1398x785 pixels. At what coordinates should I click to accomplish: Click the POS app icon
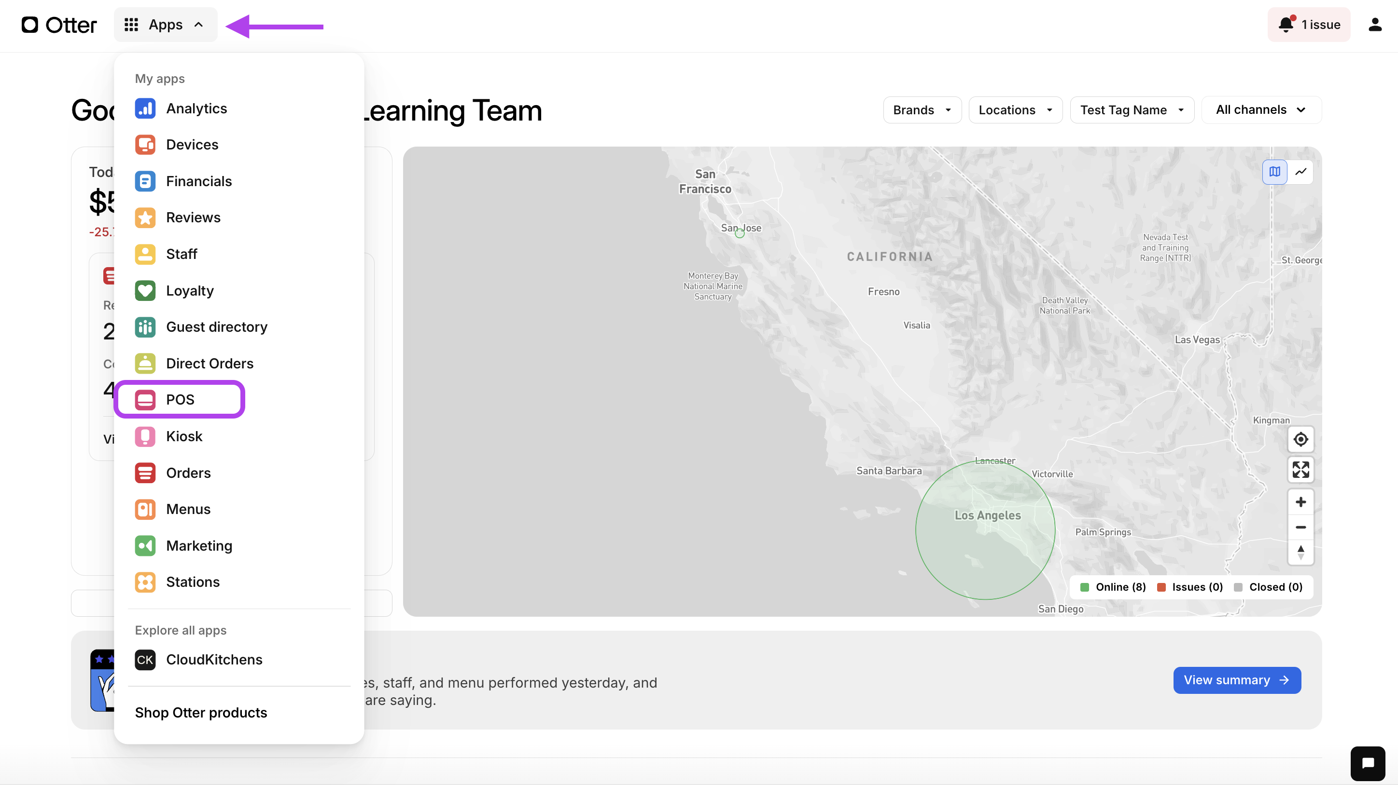[x=145, y=400]
